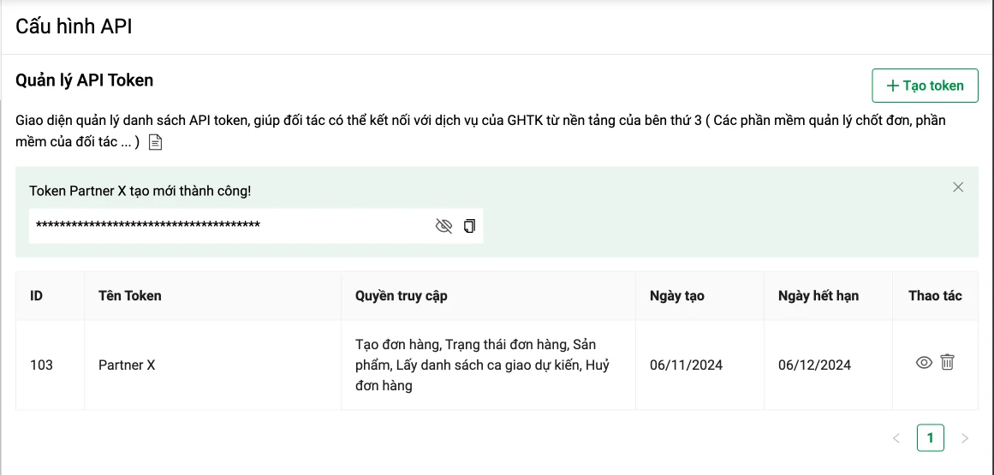
Task: Select page 1 in pagination
Action: tap(930, 437)
